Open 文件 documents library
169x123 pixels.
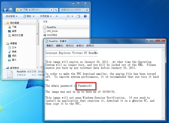coord(14,47)
